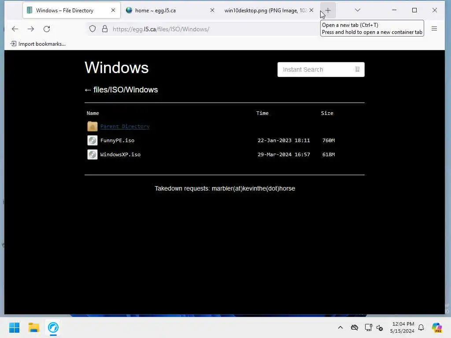This screenshot has width=451, height=338.
Task: Click the back arrow beside files/ISO/Windows
Action: [x=88, y=90]
